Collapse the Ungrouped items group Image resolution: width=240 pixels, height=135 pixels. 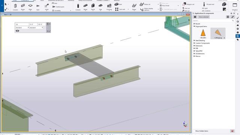click(x=194, y=26)
